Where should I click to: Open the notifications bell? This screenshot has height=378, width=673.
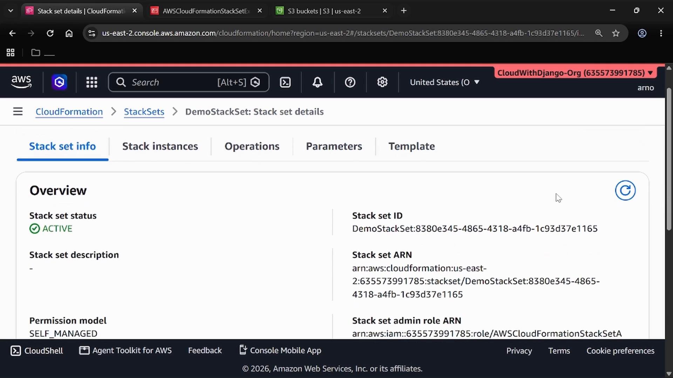pos(318,82)
